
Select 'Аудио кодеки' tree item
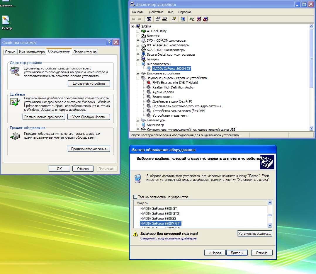[x=163, y=92]
